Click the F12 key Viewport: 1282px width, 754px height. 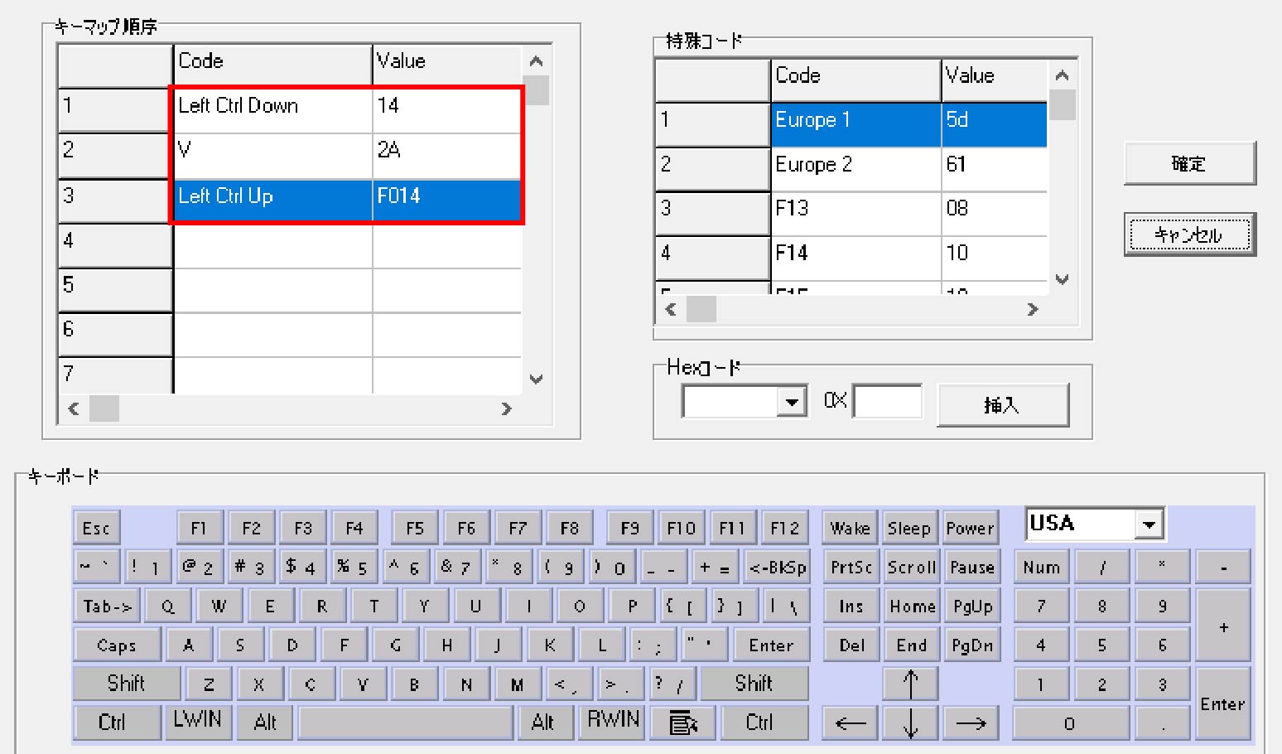pyautogui.click(x=784, y=529)
